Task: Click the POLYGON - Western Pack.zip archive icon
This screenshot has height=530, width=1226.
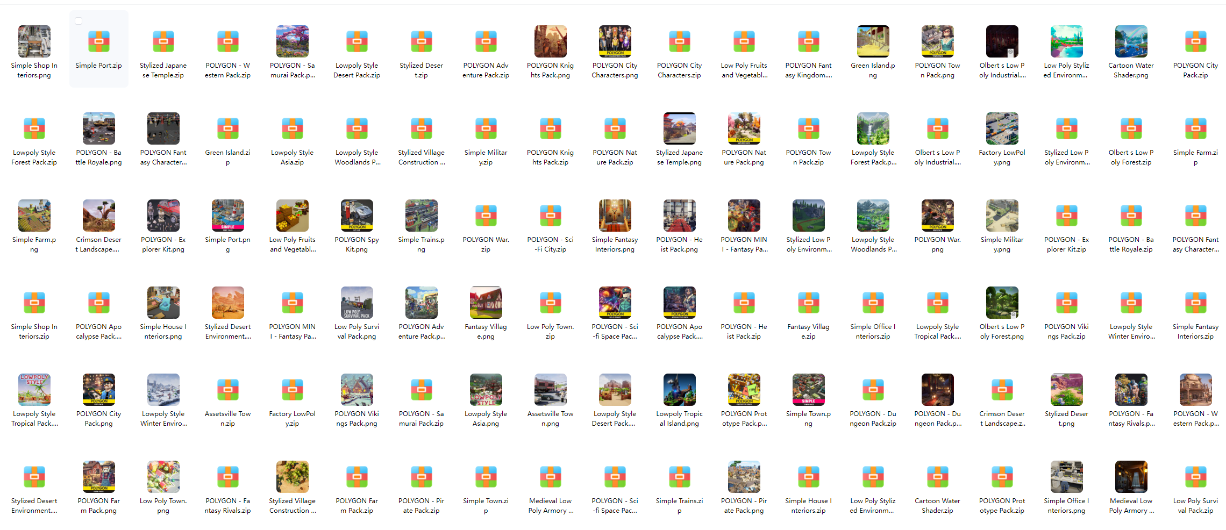Action: click(x=227, y=41)
